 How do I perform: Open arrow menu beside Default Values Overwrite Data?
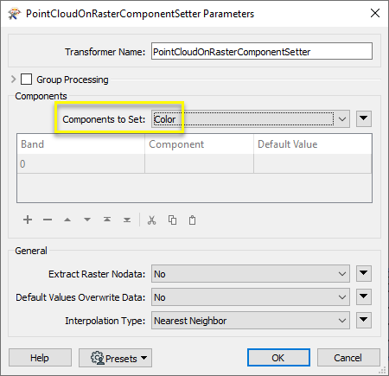pyautogui.click(x=364, y=296)
